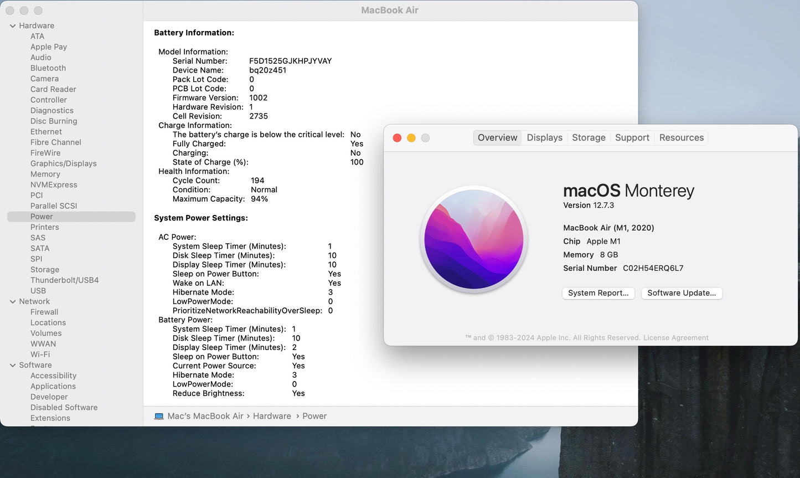Screen dimensions: 800x478
Task: Click the Cycle Count value 194
Action: 257,181
